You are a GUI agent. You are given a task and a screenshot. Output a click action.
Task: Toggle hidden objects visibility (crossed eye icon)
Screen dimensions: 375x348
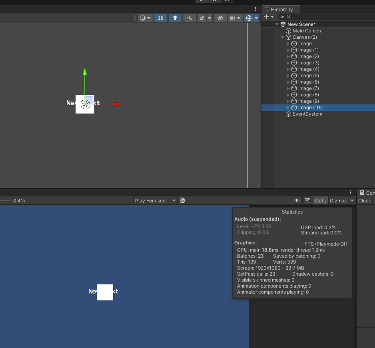[220, 18]
